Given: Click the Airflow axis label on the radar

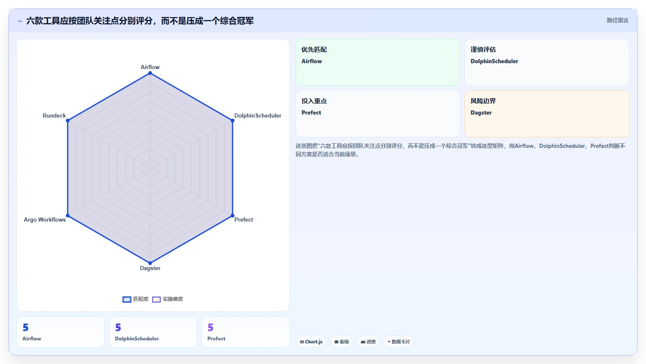Looking at the screenshot, I should [x=150, y=67].
